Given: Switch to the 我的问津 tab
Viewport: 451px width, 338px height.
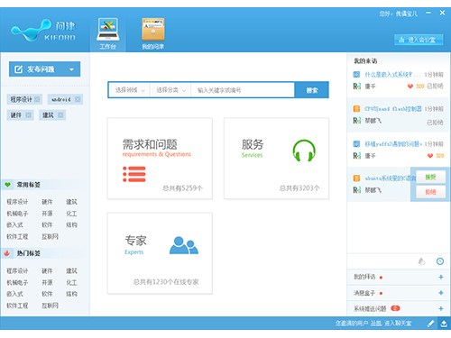Looking at the screenshot, I should pyautogui.click(x=153, y=34).
